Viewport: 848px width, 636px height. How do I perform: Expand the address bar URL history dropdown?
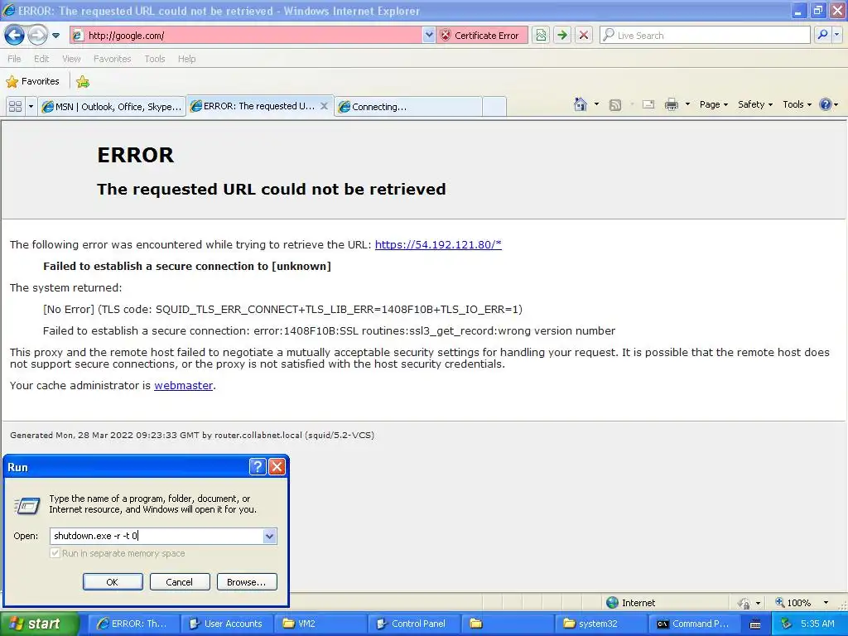[x=429, y=36]
